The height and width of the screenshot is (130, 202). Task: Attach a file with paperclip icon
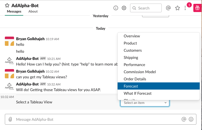[x=10, y=119]
